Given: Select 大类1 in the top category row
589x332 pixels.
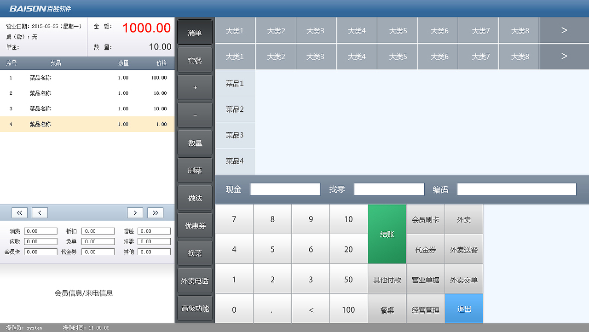Looking at the screenshot, I should (x=235, y=30).
